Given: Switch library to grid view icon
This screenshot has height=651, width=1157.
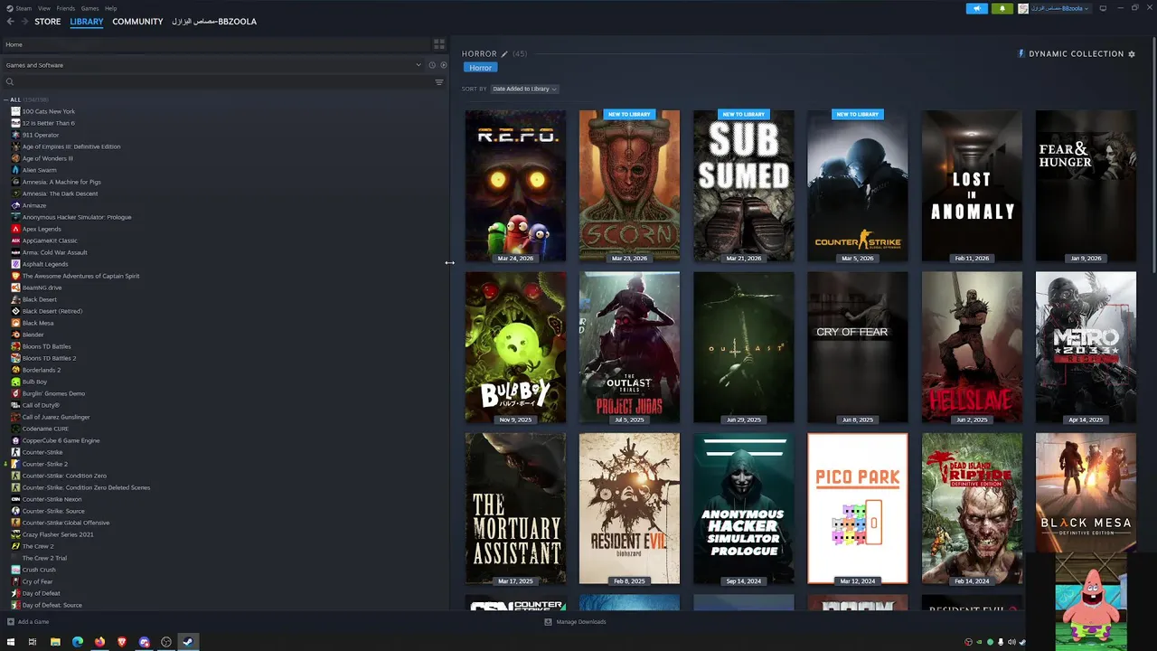Looking at the screenshot, I should point(439,44).
